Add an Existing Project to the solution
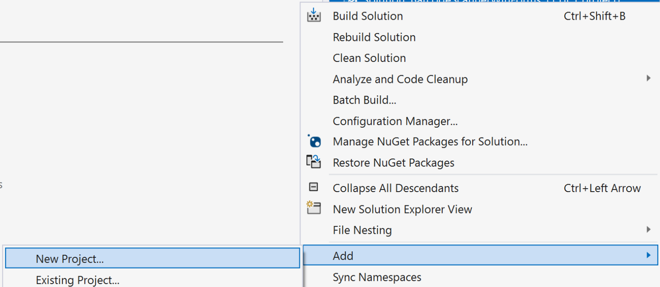 (x=77, y=280)
